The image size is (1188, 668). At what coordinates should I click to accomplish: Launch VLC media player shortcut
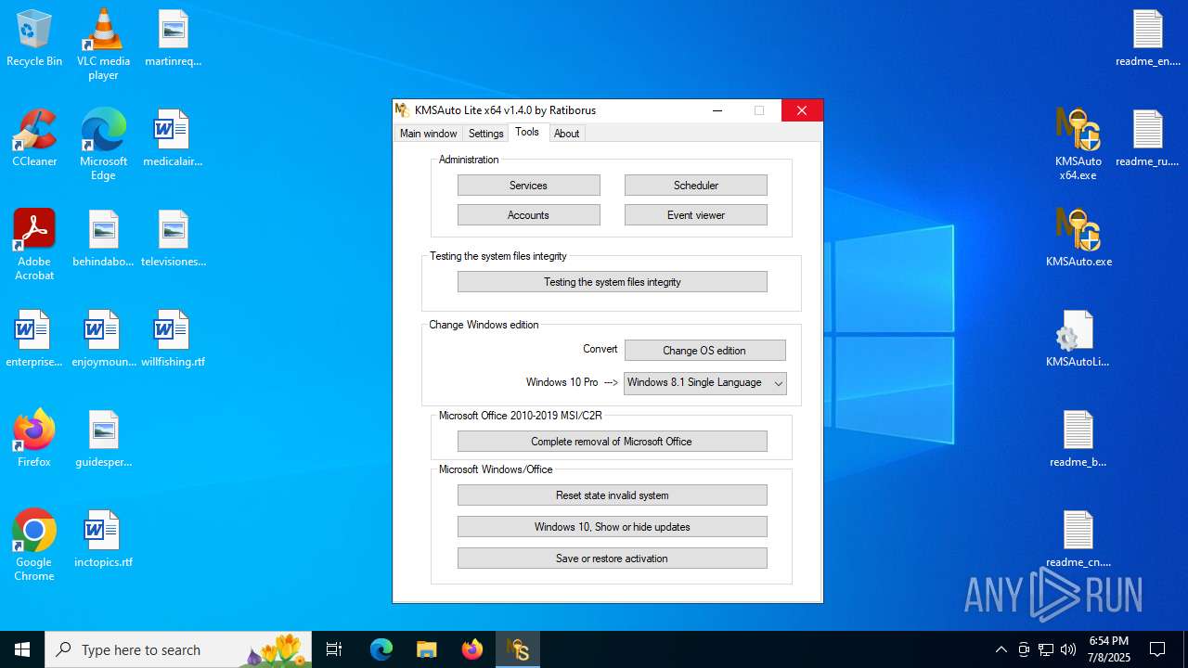pos(103,45)
